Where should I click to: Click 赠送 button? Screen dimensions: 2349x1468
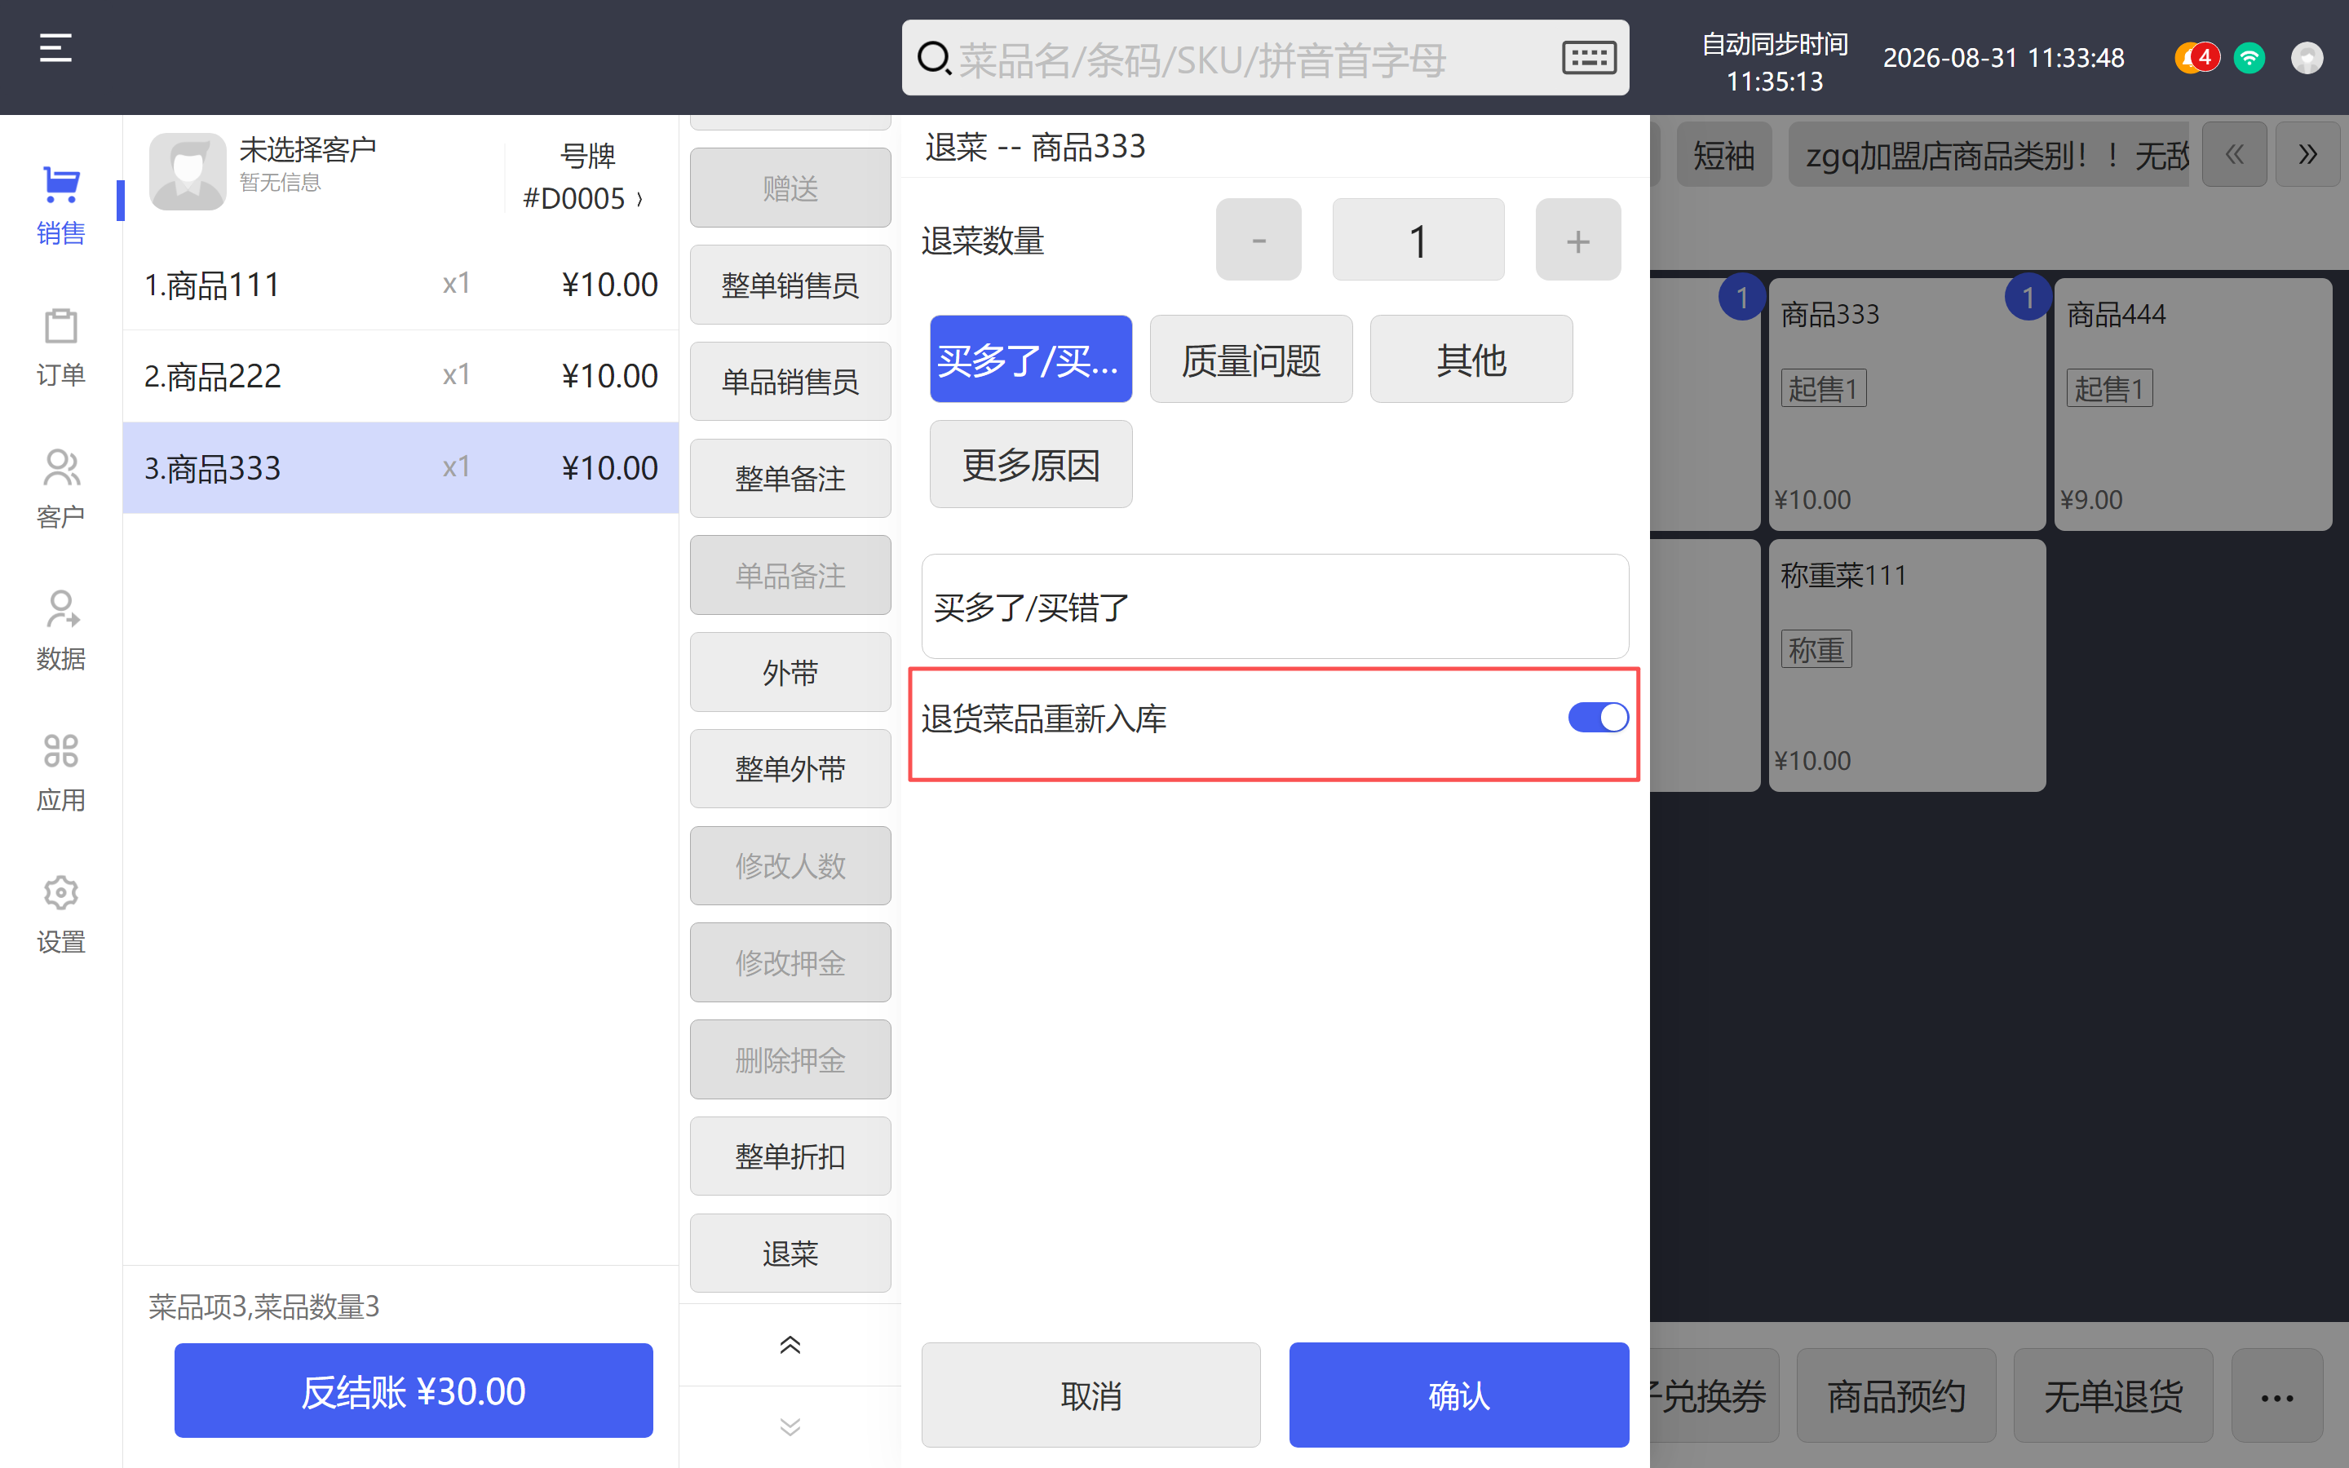(x=790, y=188)
